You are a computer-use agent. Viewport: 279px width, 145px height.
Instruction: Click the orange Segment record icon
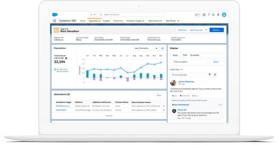56,30
